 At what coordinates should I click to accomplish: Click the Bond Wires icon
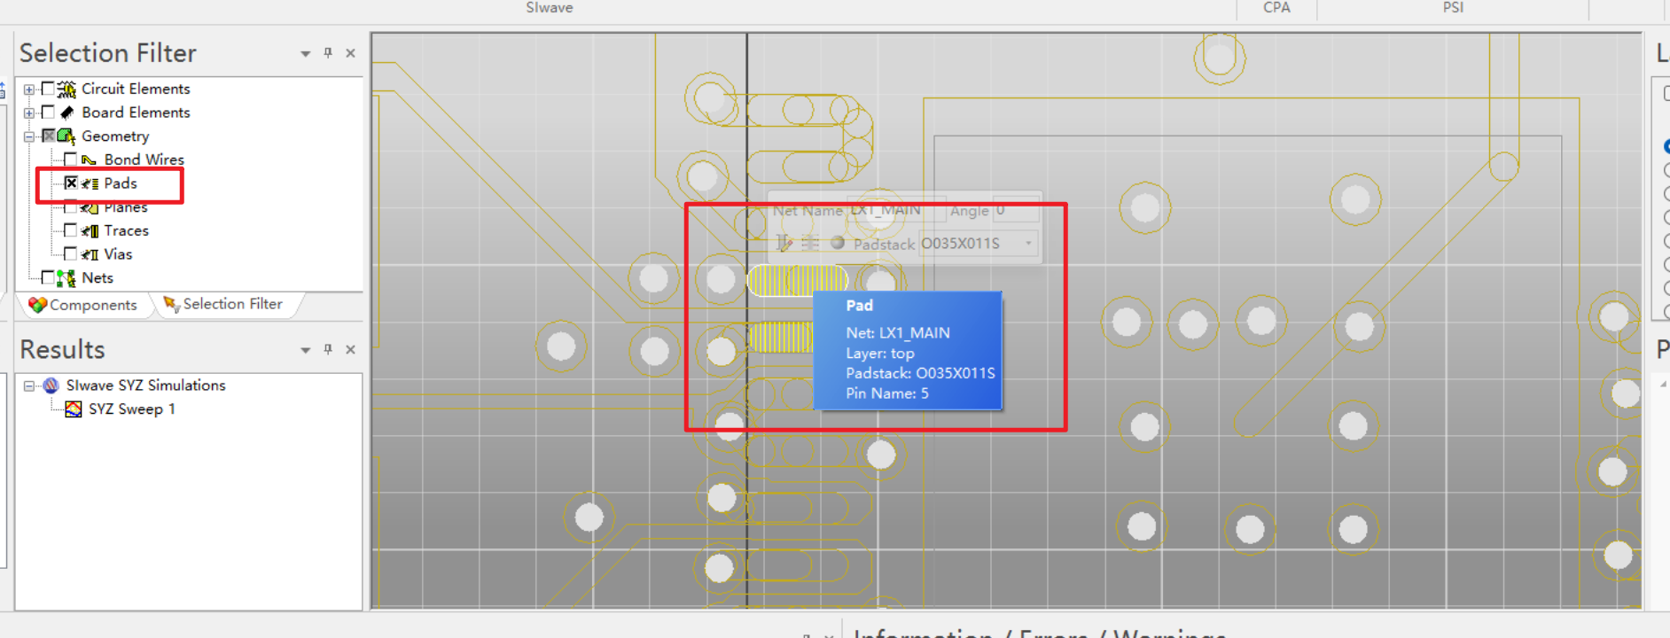click(89, 159)
